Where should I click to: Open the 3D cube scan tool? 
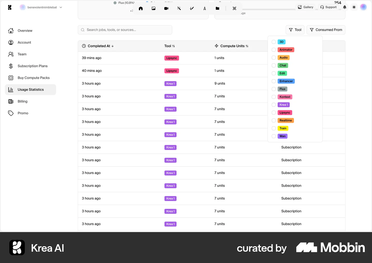click(235, 9)
